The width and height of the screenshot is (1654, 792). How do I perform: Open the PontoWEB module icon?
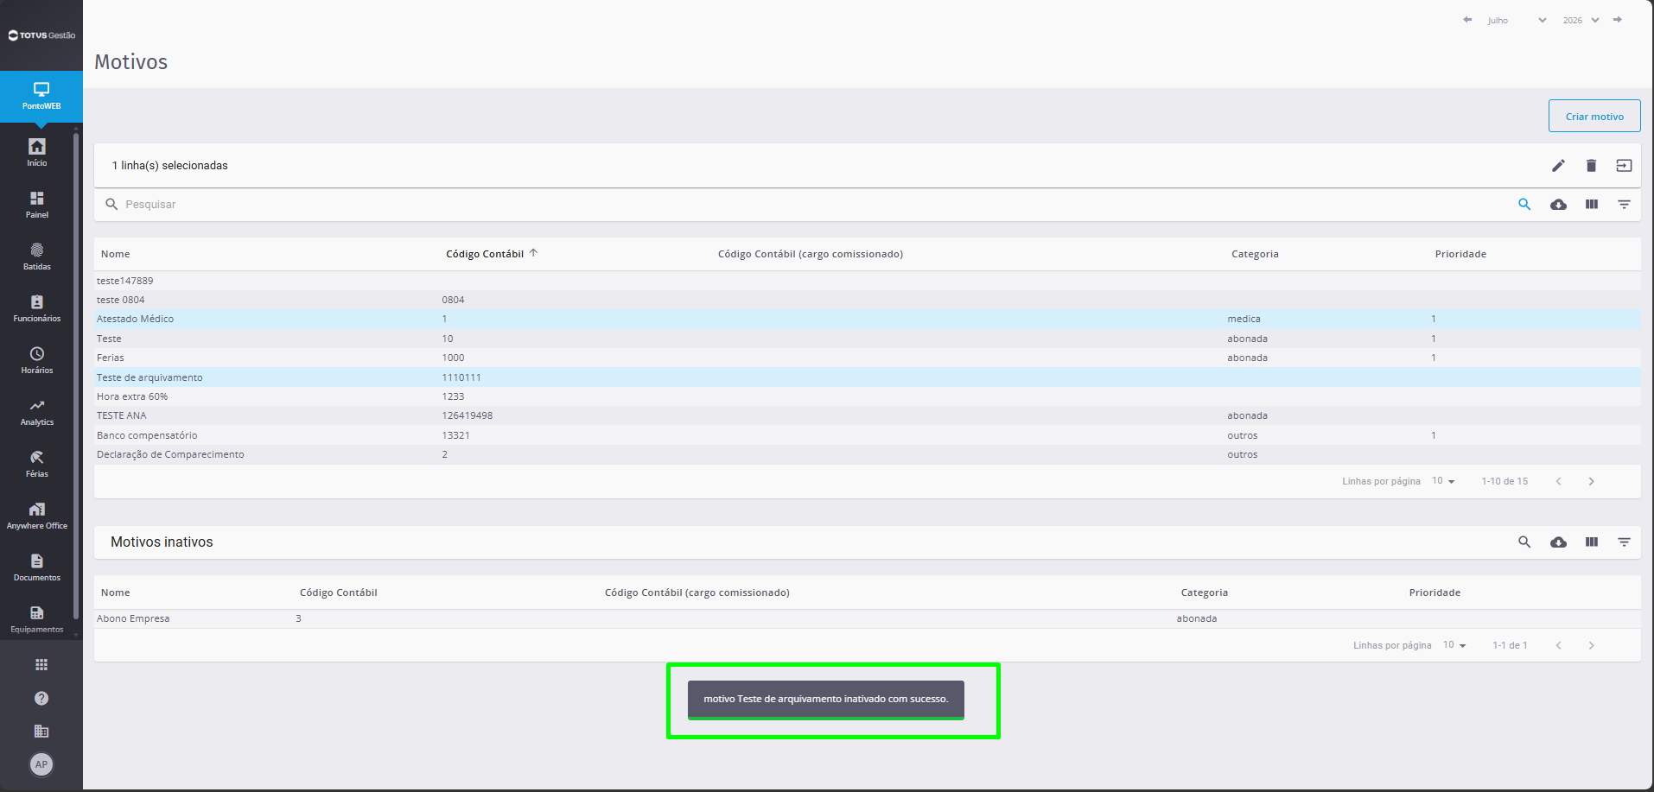point(41,96)
